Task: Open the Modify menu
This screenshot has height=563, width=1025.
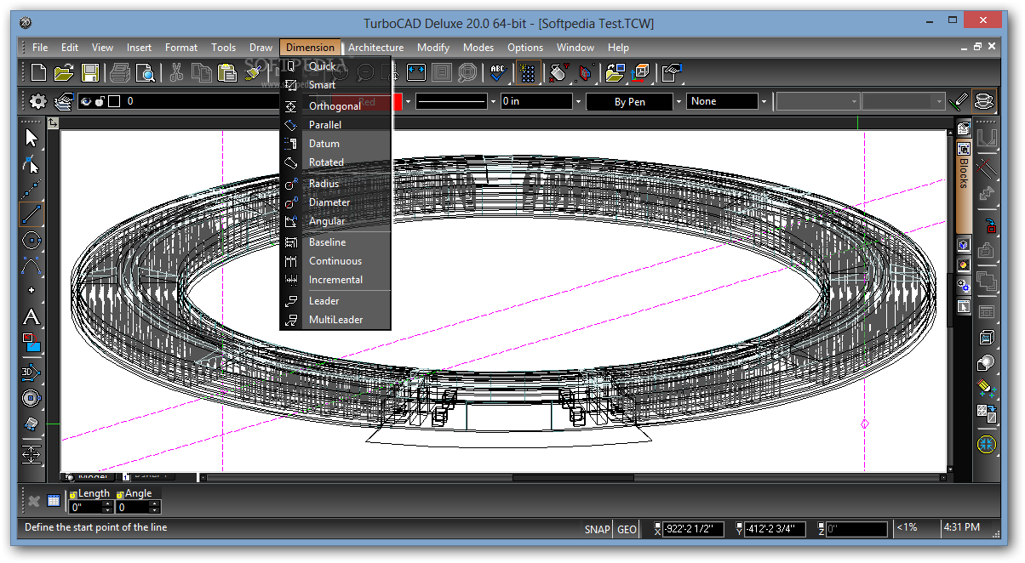Action: 433,48
